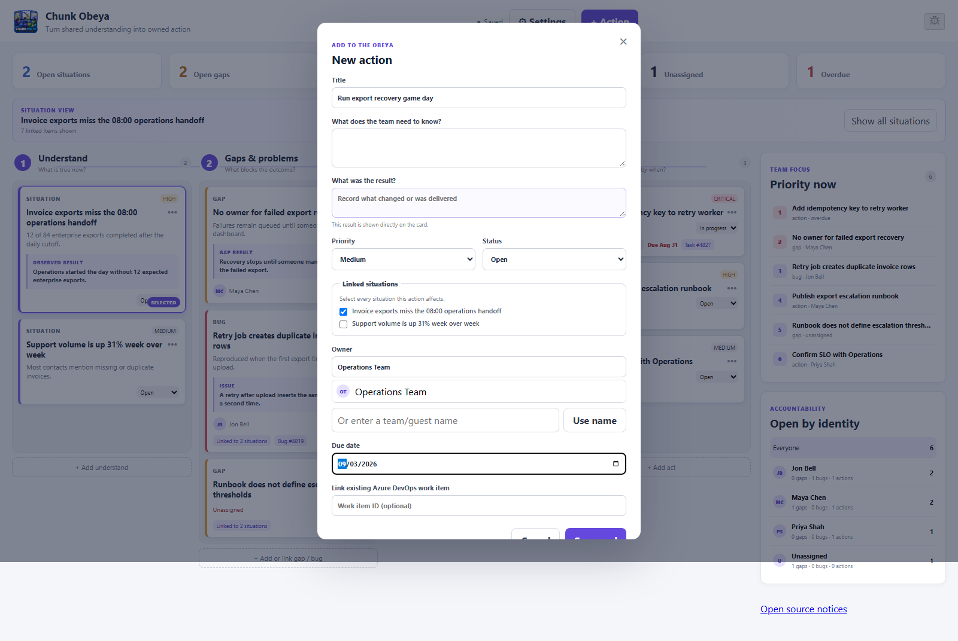Filter by Unassigned in accountability list
Screen dimensions: 958x641
pyautogui.click(x=853, y=561)
